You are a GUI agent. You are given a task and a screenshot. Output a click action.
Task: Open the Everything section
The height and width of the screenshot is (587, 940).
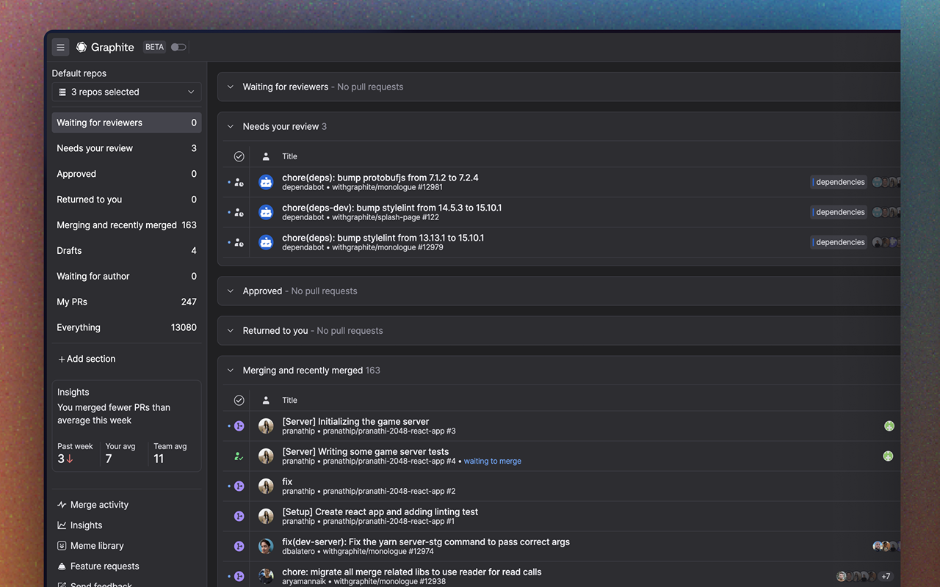pyautogui.click(x=126, y=328)
